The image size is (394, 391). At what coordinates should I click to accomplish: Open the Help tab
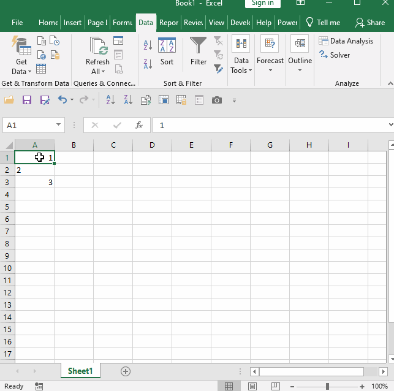[x=263, y=23]
